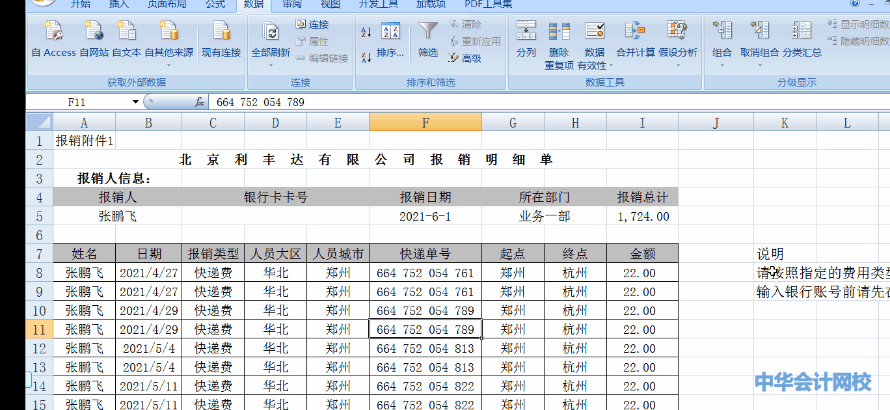890x410 pixels.
Task: Import data from Access
Action: click(x=53, y=39)
